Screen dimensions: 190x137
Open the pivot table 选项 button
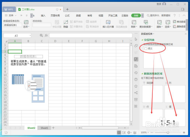26,24
